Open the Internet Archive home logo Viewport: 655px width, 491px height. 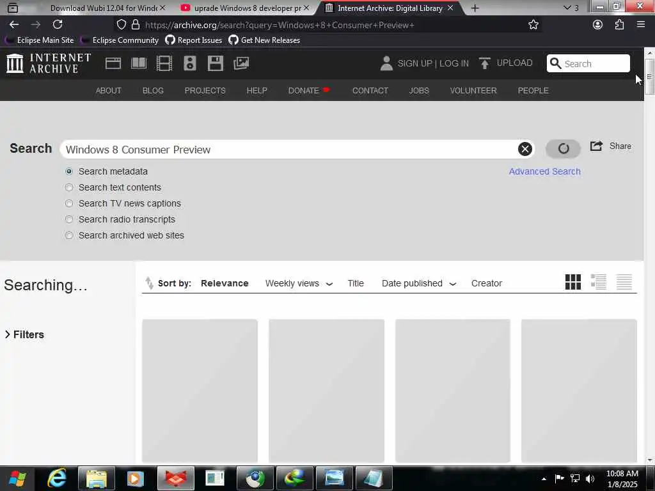49,63
